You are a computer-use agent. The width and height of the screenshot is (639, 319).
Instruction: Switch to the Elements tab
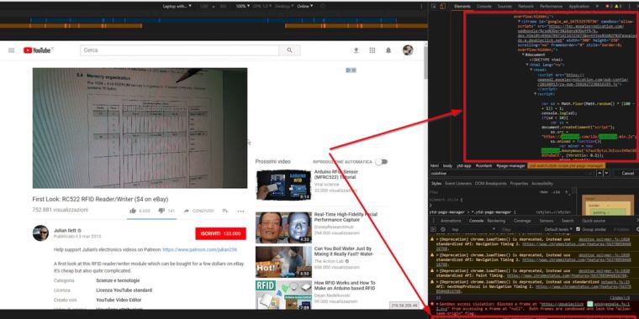click(x=462, y=7)
